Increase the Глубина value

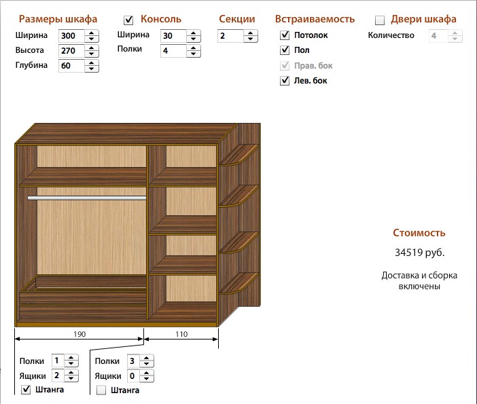click(x=91, y=62)
